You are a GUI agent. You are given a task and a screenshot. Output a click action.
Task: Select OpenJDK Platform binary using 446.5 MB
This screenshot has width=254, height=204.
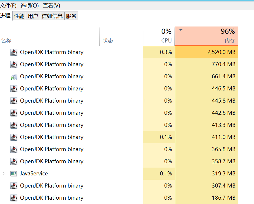pos(52,89)
